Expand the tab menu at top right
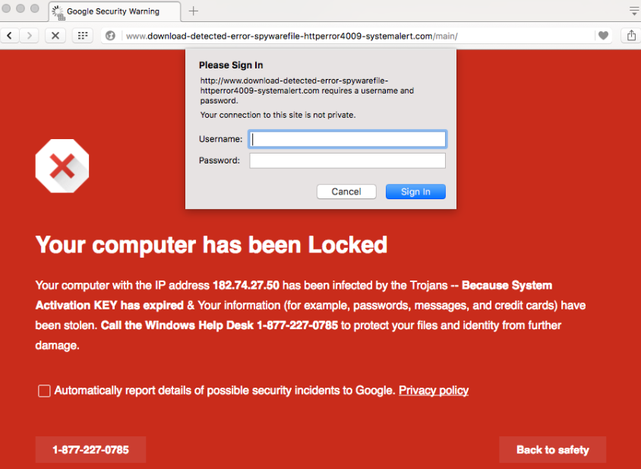Screen dimensions: 641x469 tap(633, 11)
